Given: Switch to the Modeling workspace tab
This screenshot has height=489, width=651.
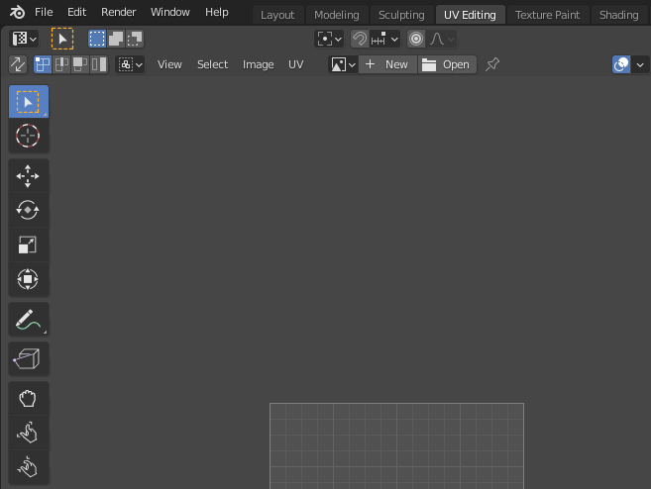Looking at the screenshot, I should 336,15.
